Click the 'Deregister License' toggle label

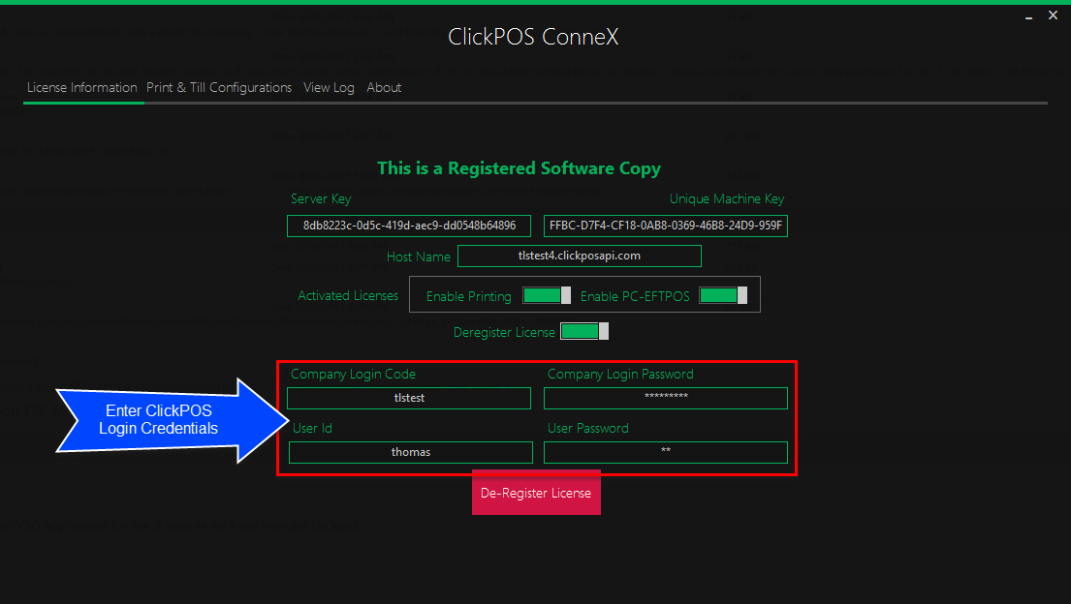click(504, 332)
